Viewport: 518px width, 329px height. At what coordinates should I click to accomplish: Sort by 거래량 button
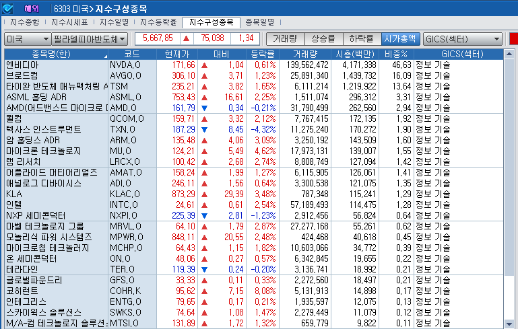[286, 39]
